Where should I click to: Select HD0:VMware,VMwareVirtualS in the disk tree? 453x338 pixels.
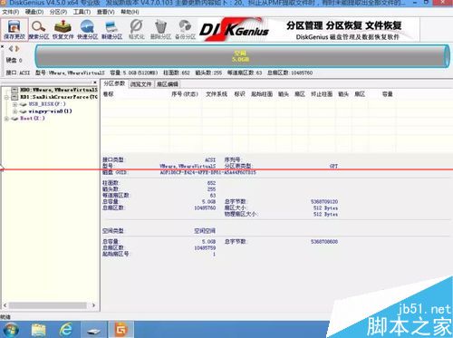point(59,90)
